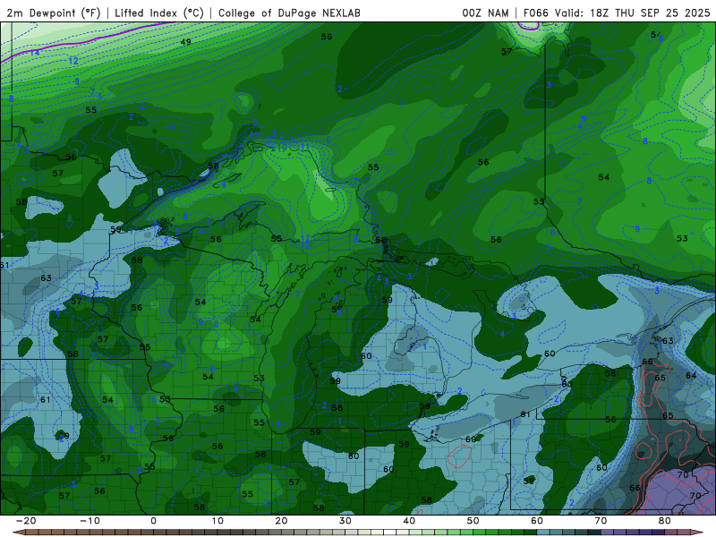Click the "80" color scale tick label
716x537 pixels.
[x=665, y=521]
